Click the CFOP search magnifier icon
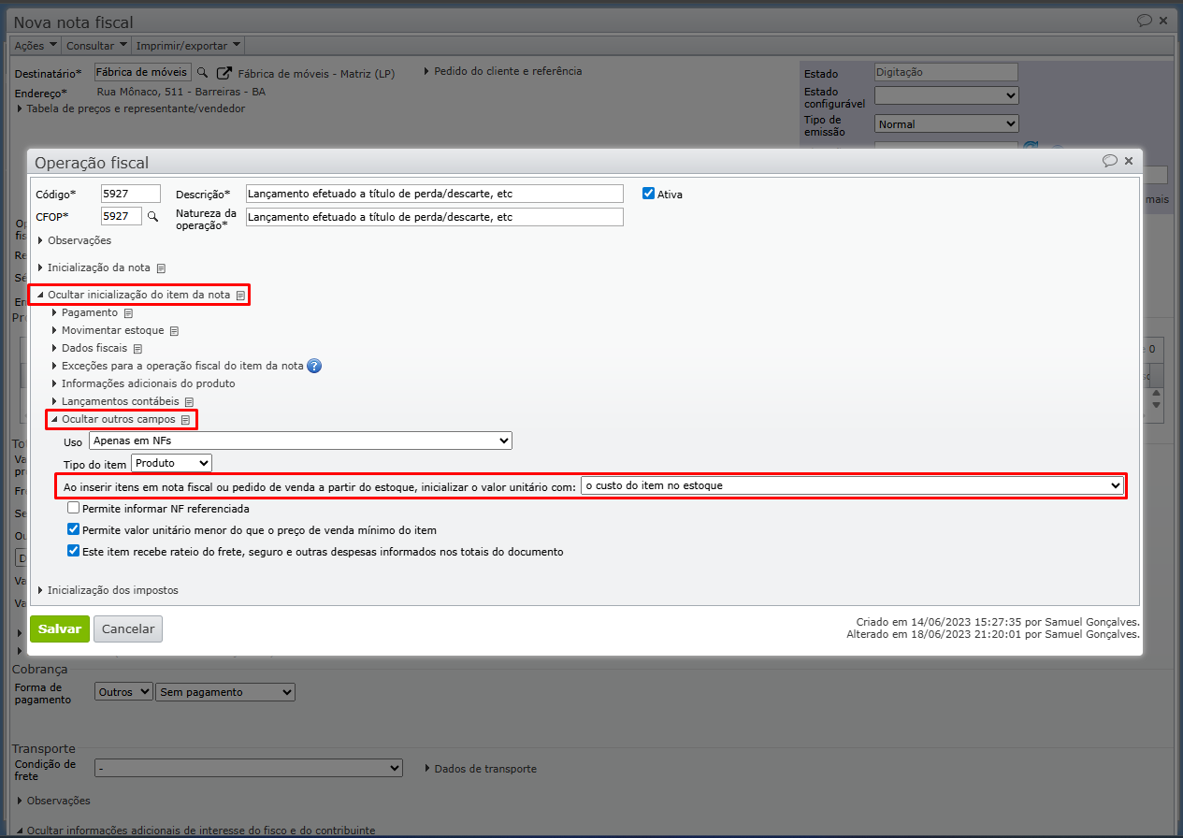The height and width of the screenshot is (838, 1183). pyautogui.click(x=153, y=216)
